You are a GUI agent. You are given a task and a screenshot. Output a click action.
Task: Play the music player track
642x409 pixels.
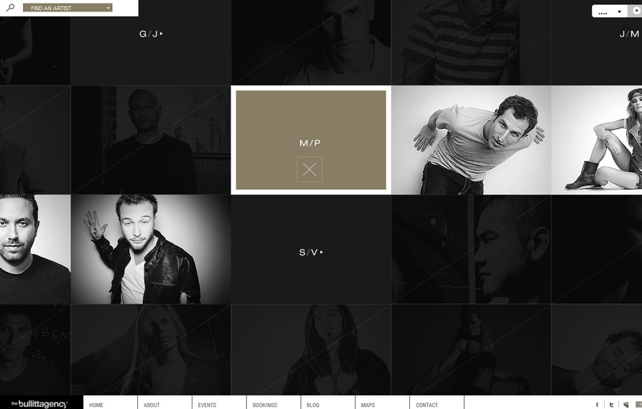(636, 11)
